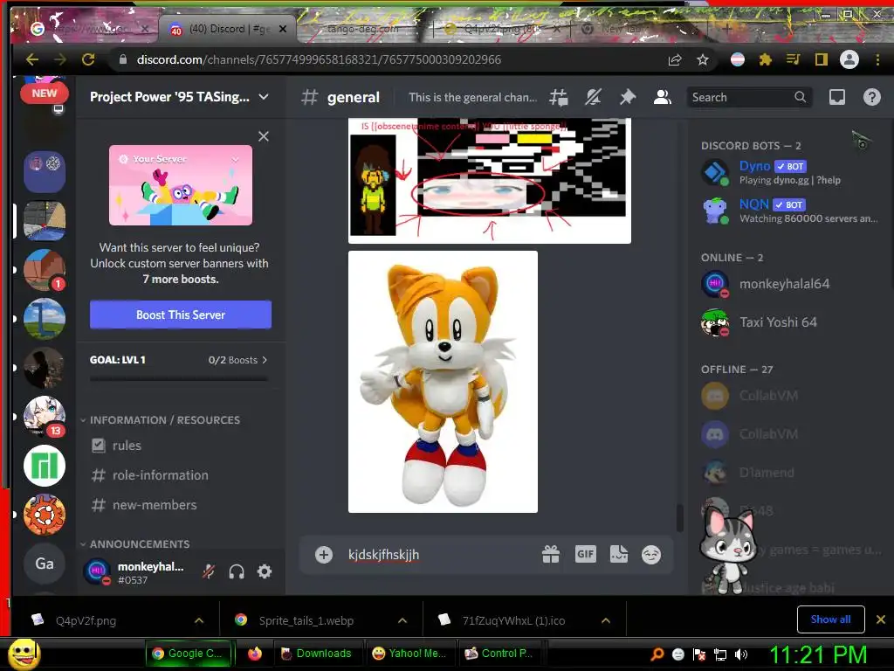Open the 0/2 Boosts goal link
894x671 pixels.
(x=237, y=360)
